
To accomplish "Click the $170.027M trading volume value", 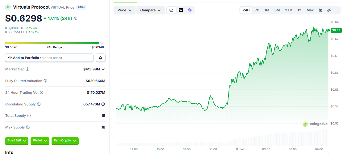I will pyautogui.click(x=96, y=93).
